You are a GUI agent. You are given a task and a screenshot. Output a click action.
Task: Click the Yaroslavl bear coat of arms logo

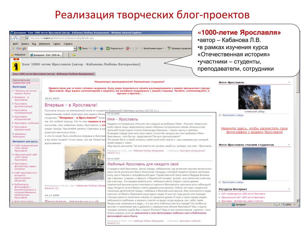(x=16, y=65)
